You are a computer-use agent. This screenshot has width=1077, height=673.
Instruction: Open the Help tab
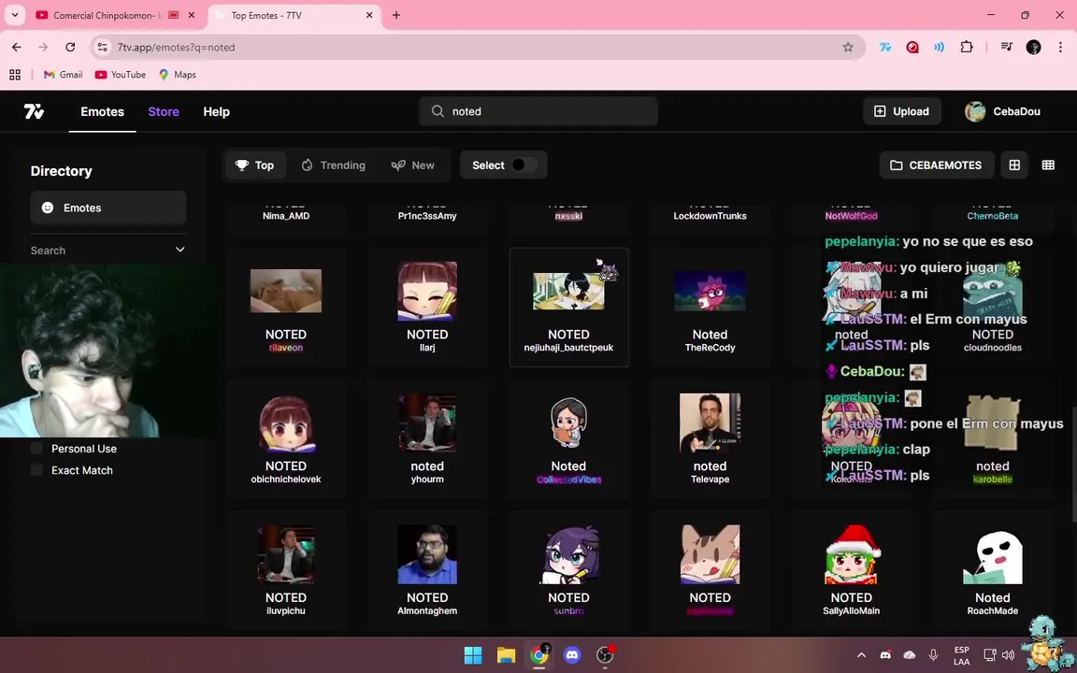216,111
